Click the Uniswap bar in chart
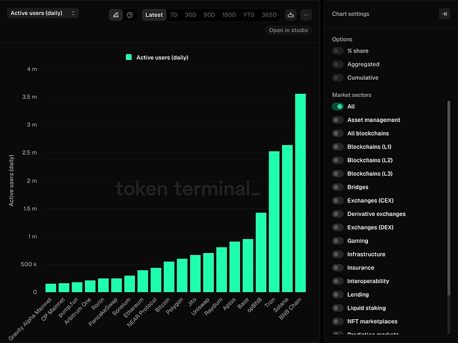 tap(209, 272)
